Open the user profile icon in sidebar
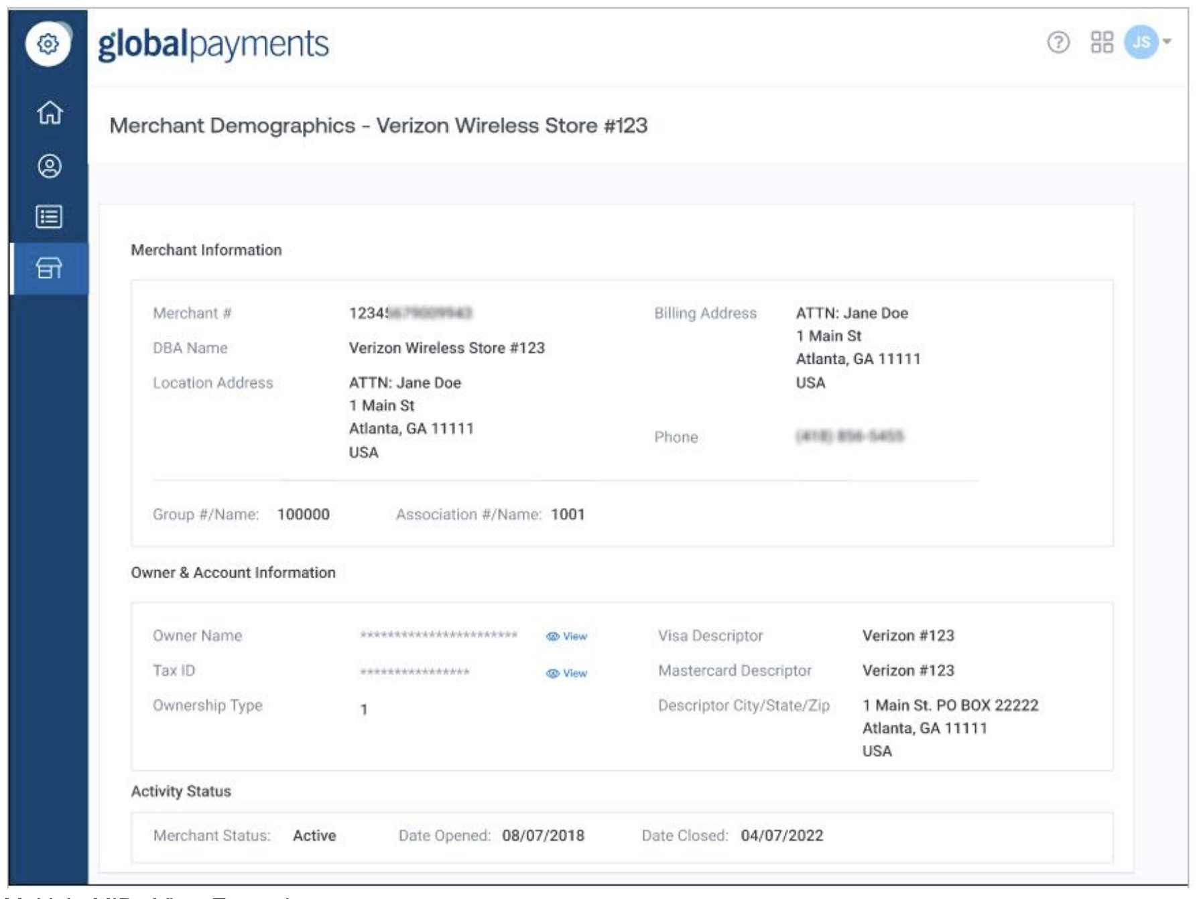This screenshot has width=1197, height=899. click(50, 165)
